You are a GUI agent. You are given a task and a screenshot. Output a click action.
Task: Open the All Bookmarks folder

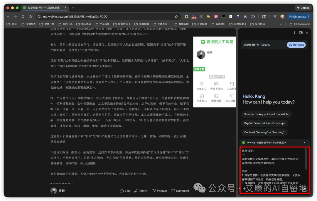tap(299, 24)
